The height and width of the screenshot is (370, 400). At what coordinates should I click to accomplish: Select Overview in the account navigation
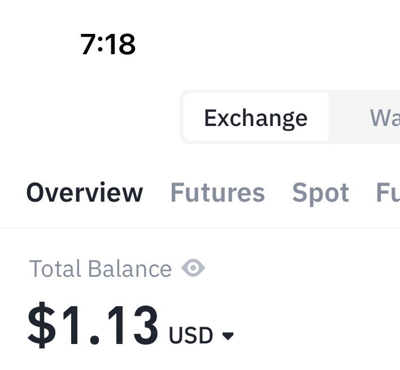coord(85,193)
